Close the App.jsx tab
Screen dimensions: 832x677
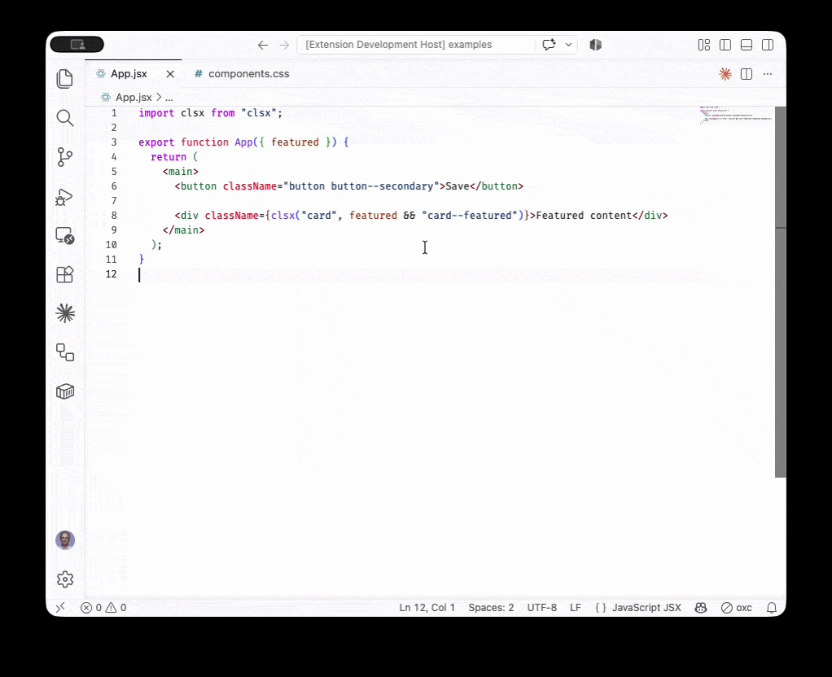(170, 74)
